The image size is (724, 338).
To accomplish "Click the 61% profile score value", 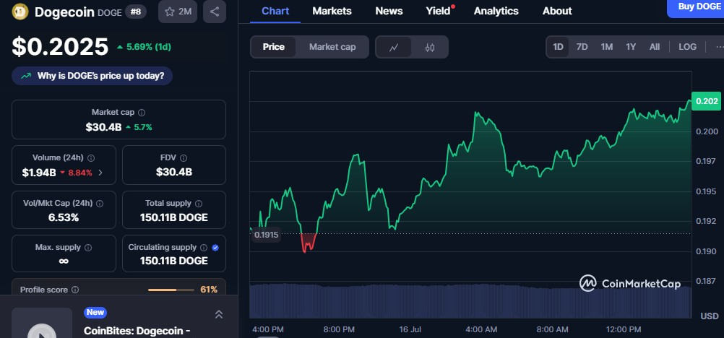I will tap(209, 290).
